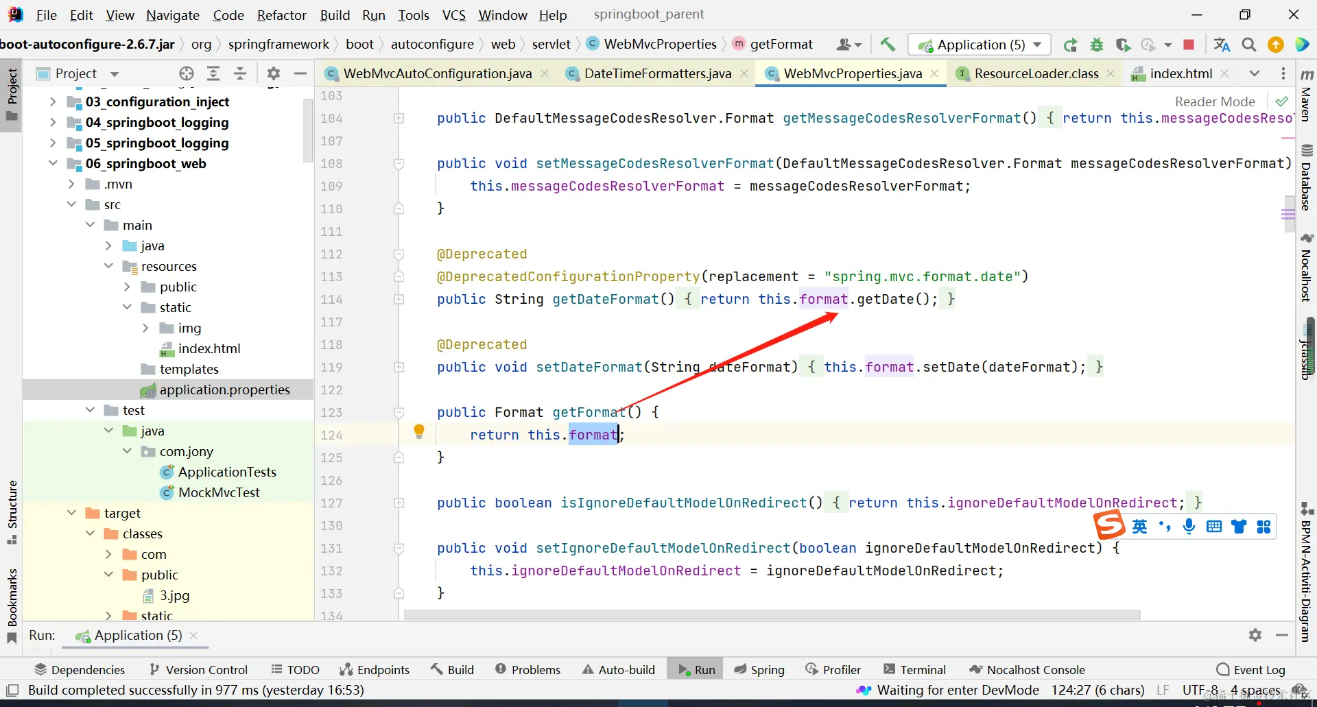
Task: Toggle the Bookmarks tool window button
Action: coord(12,606)
